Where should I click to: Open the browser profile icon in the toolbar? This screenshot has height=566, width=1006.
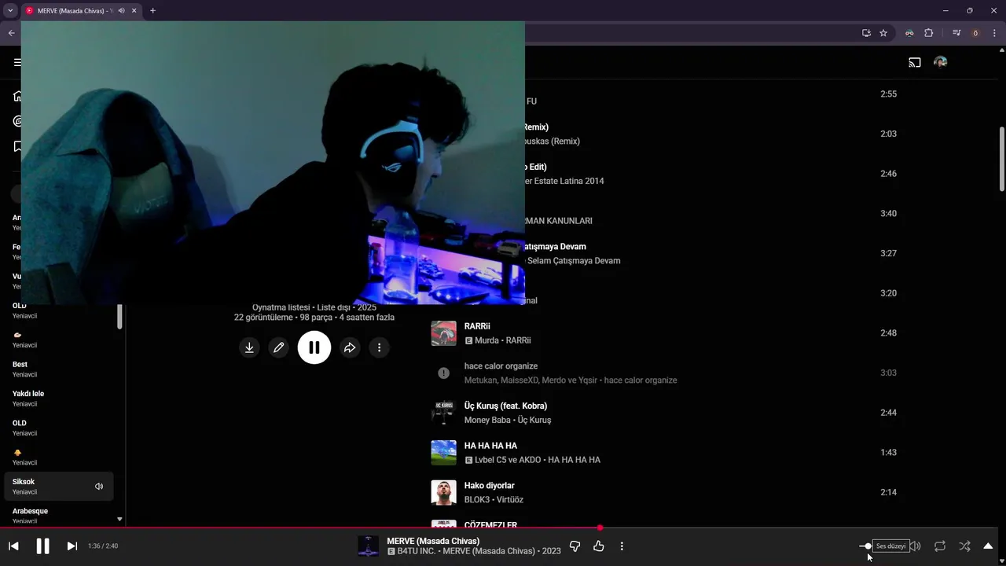(x=975, y=33)
